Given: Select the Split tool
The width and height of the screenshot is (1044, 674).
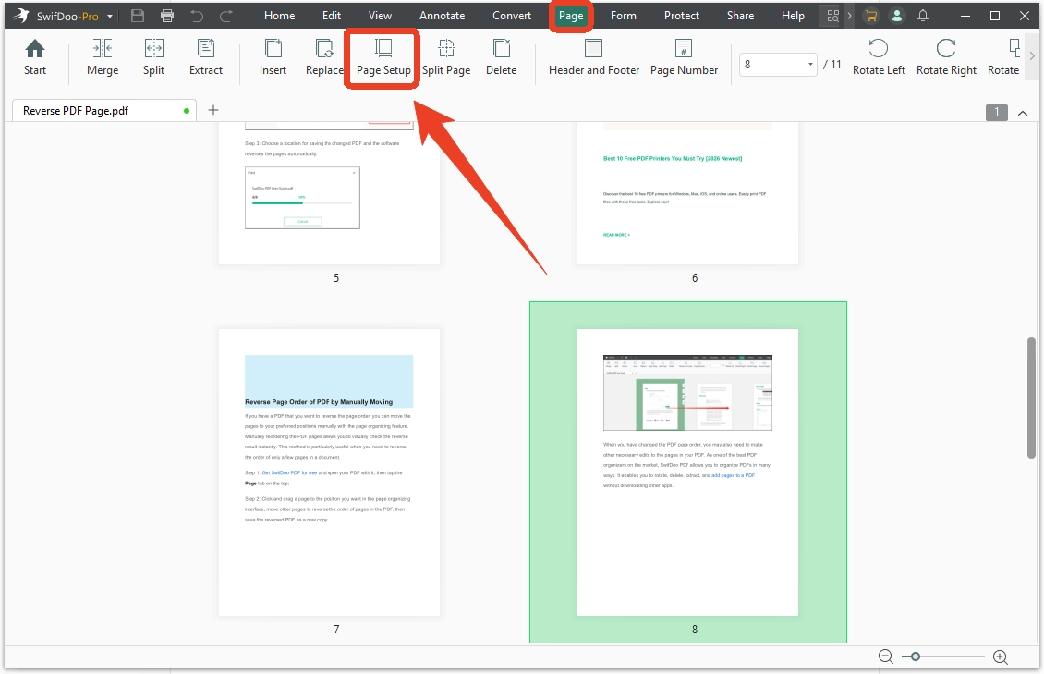Looking at the screenshot, I should pyautogui.click(x=153, y=56).
